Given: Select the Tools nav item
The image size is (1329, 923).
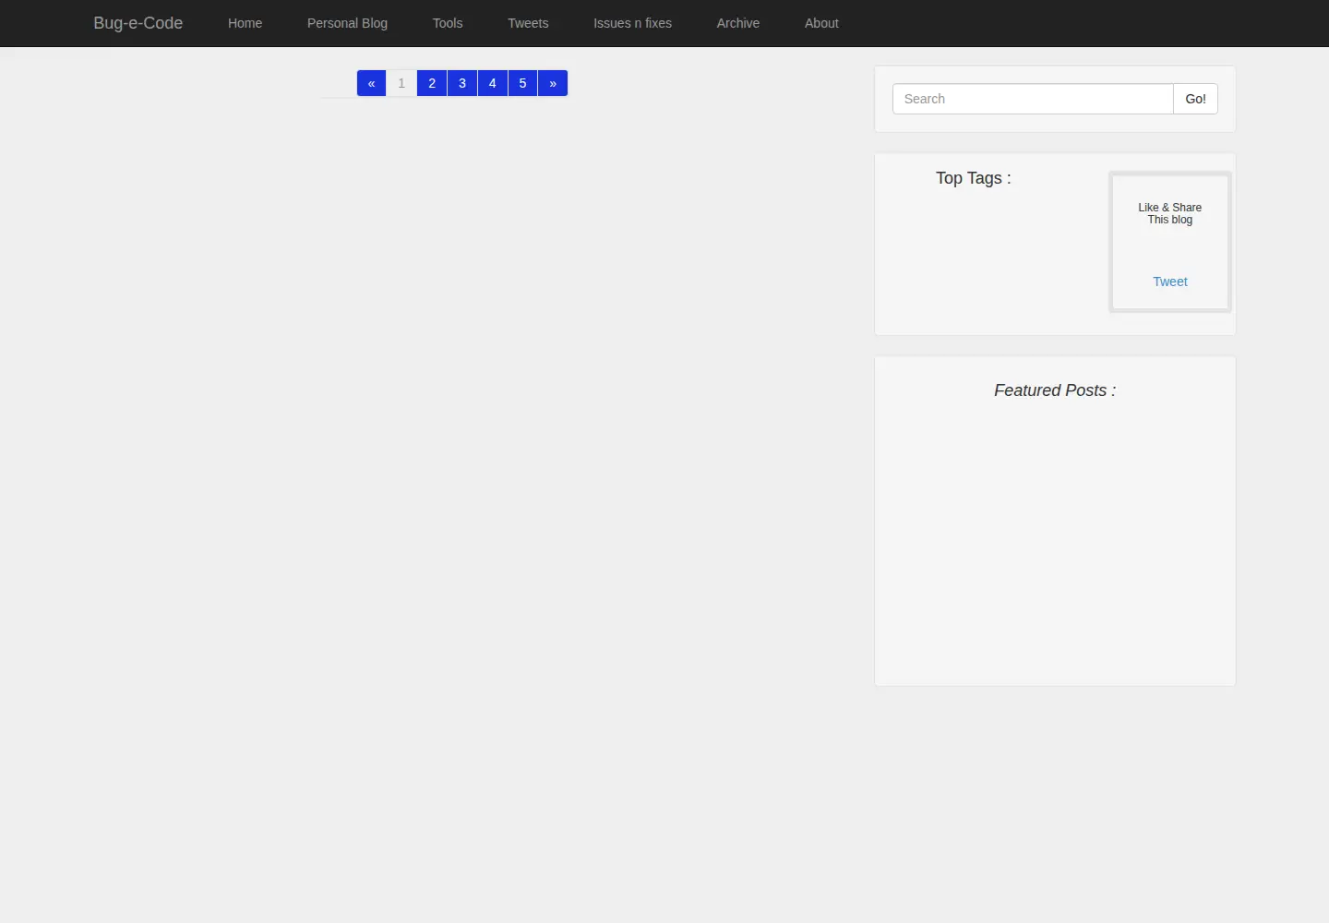Looking at the screenshot, I should [448, 23].
